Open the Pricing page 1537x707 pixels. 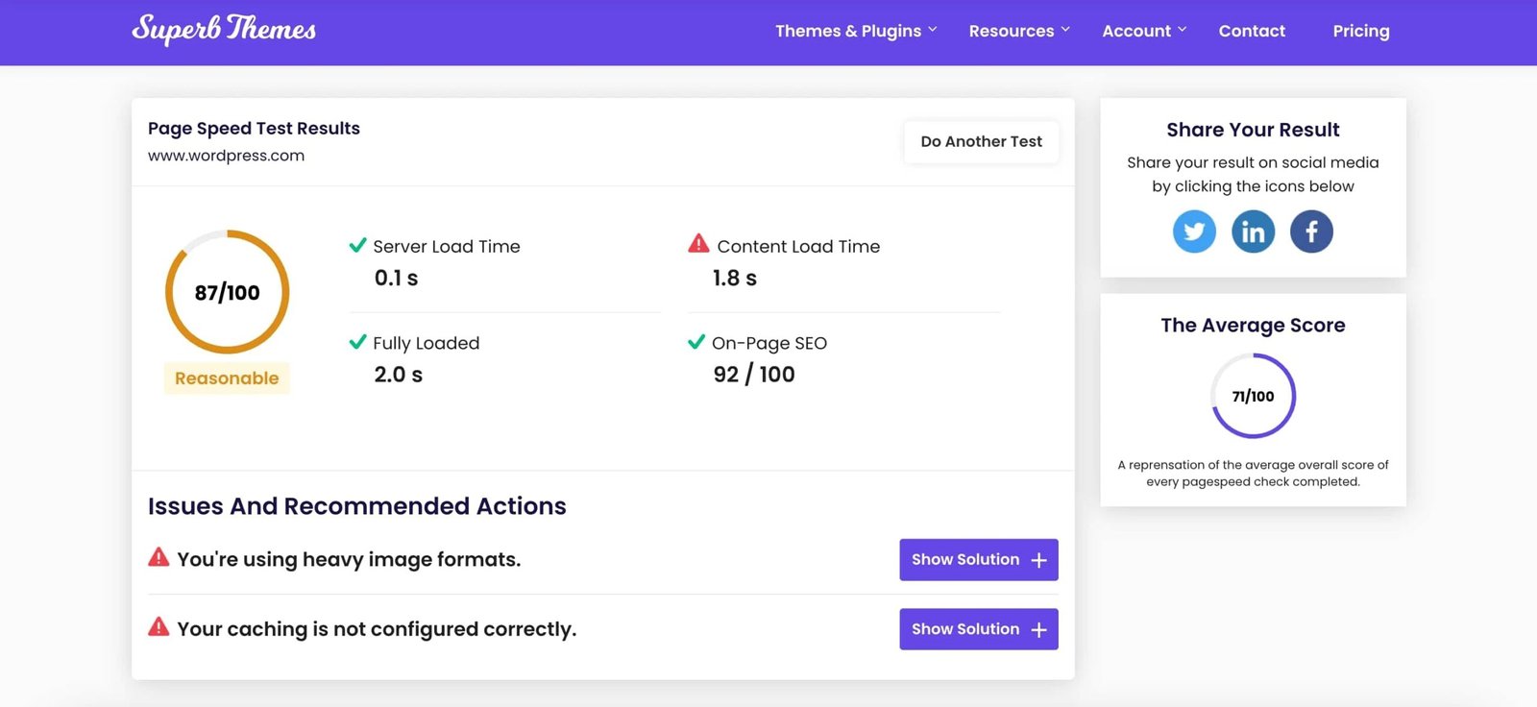1360,31
